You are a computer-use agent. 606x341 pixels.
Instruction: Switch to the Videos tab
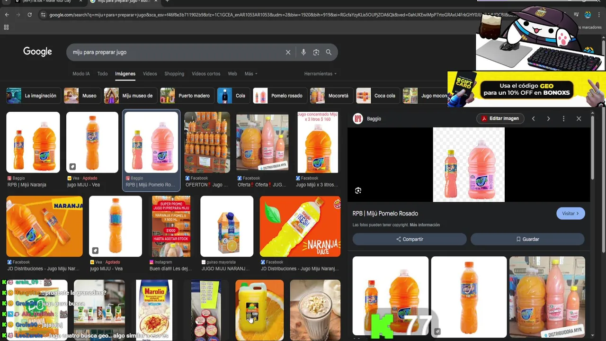pos(150,74)
